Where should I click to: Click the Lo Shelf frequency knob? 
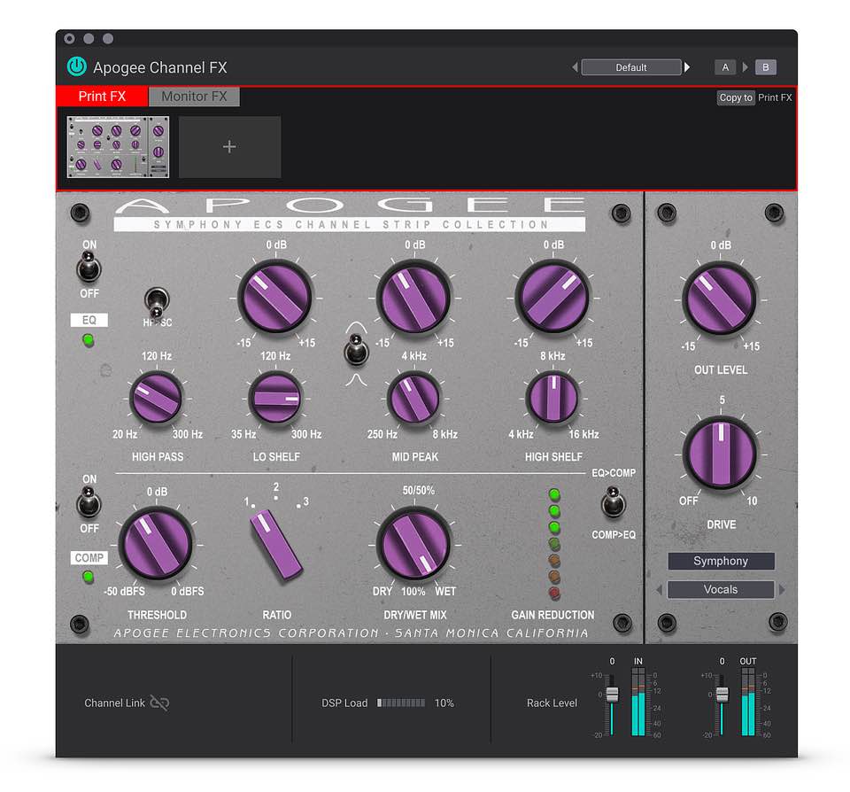276,399
